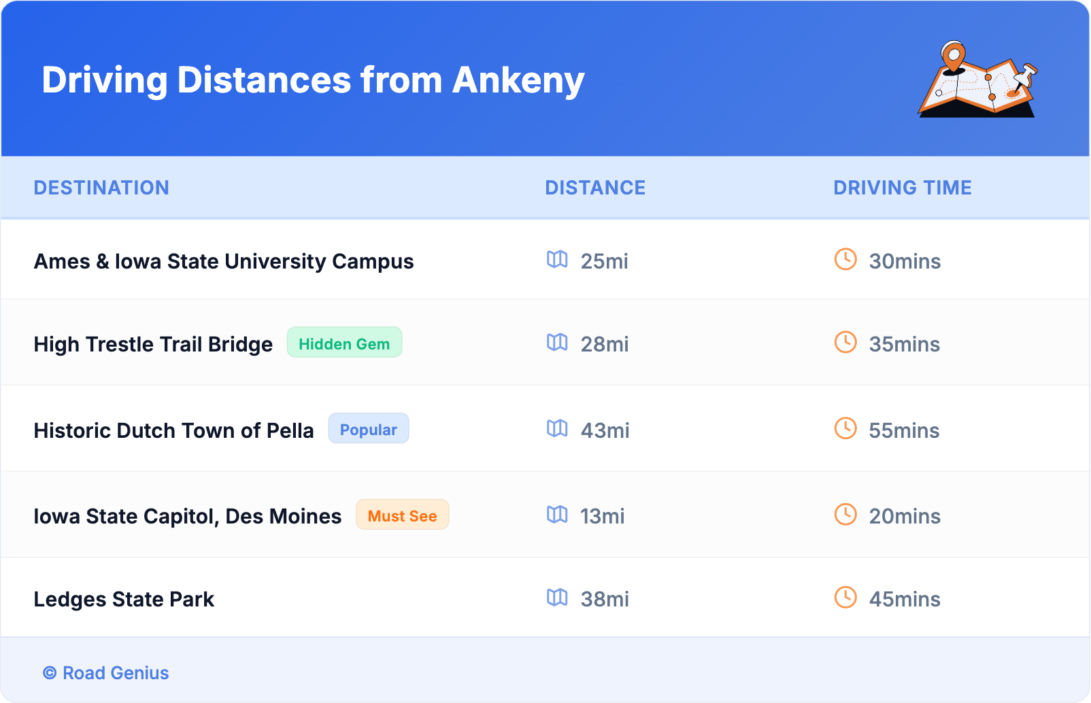Click the clock icon next to 35mins
Image resolution: width=1091 pixels, height=703 pixels.
pyautogui.click(x=845, y=342)
